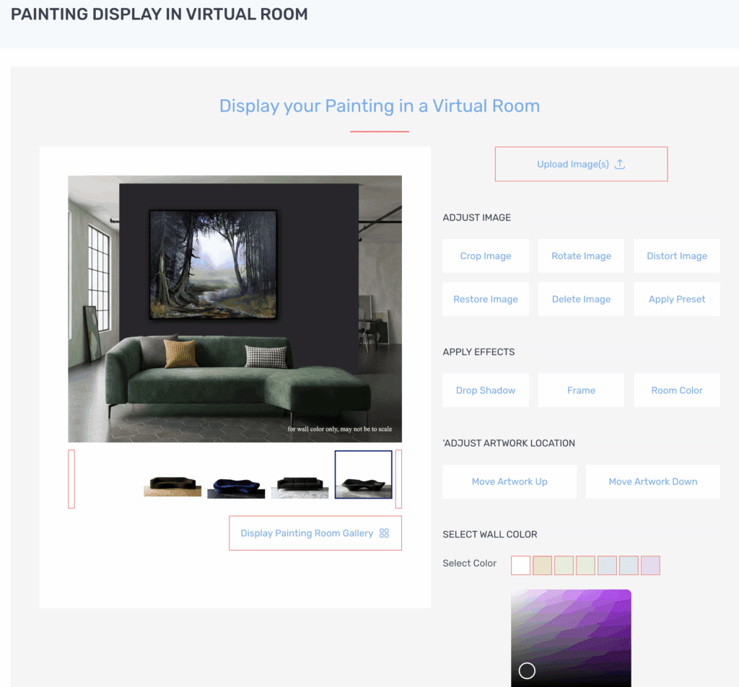Click the circular handle in the purple color picker
Screen dimensions: 739x687
527,670
